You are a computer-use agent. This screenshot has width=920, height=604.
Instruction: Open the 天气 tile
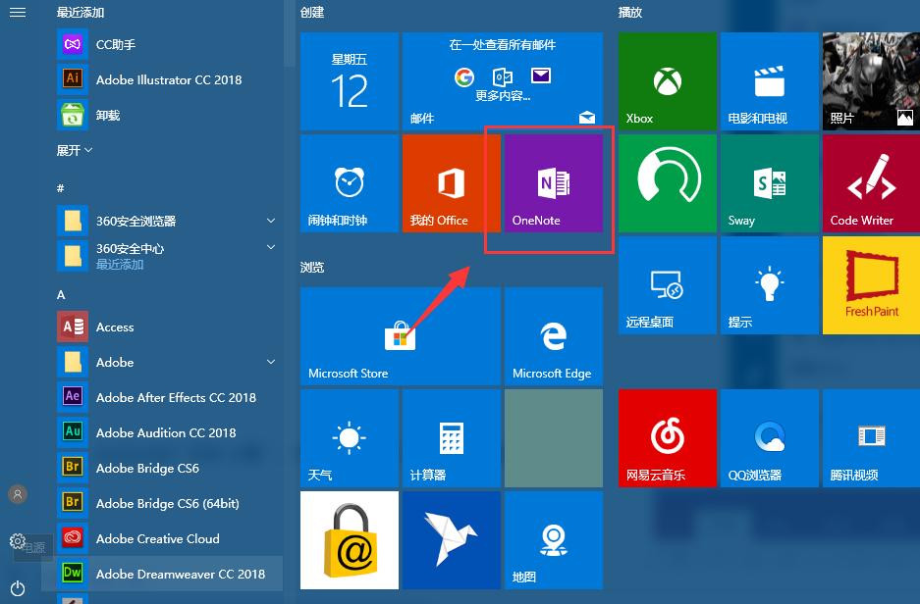[349, 438]
